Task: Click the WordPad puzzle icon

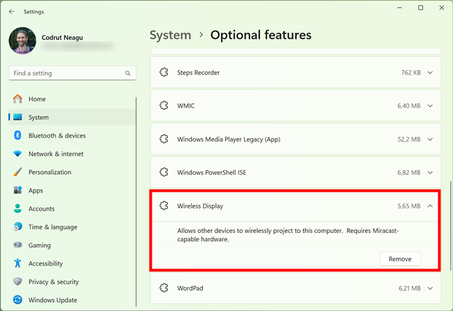Action: point(164,288)
